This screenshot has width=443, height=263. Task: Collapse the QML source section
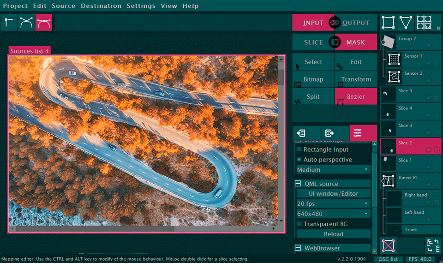click(298, 184)
